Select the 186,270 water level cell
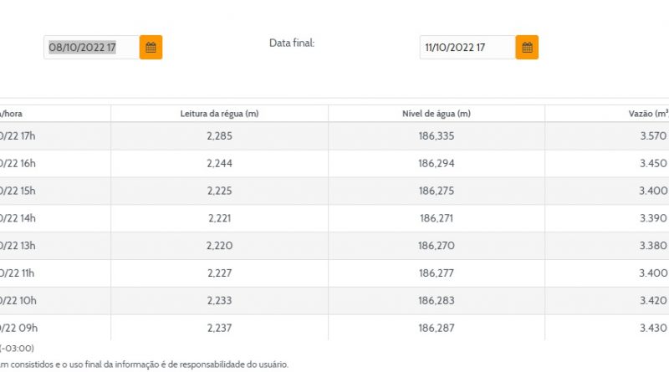The width and height of the screenshot is (669, 372). 436,246
